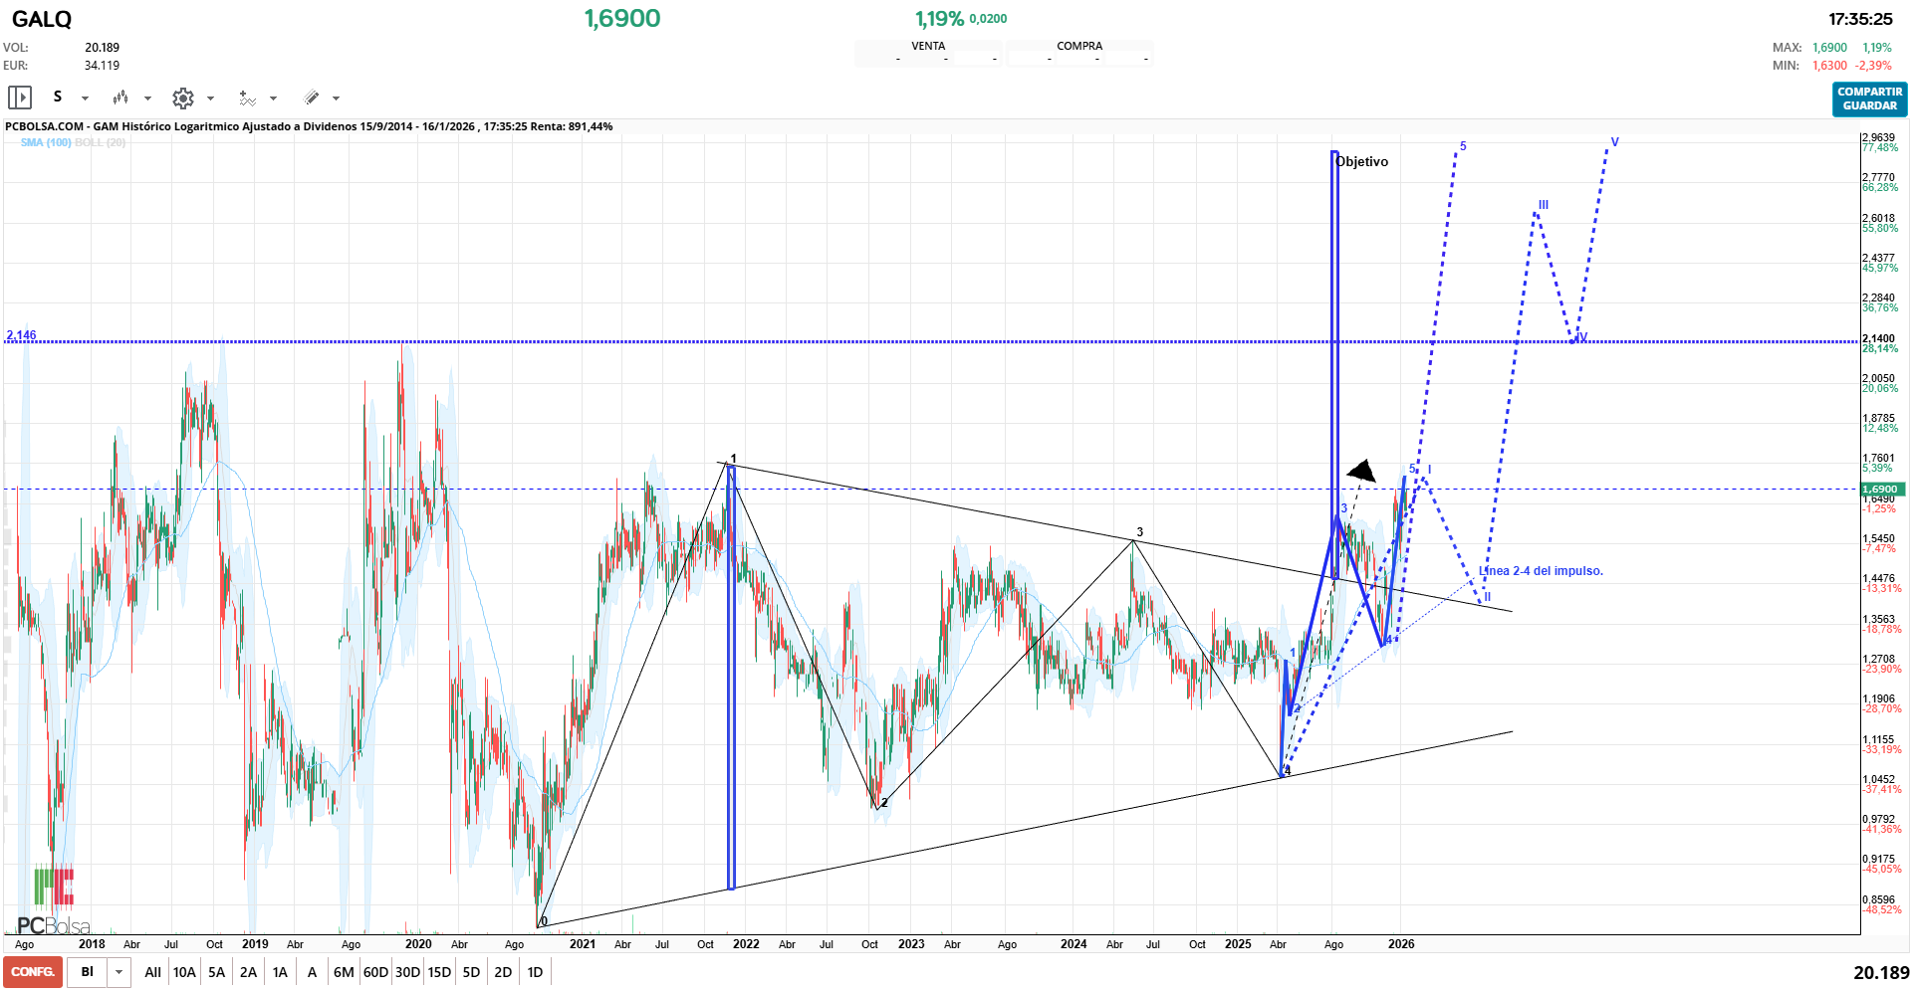Screen dimensions: 1912x992
Task: Expand the BI selector dropdown arrow
Action: (x=119, y=972)
